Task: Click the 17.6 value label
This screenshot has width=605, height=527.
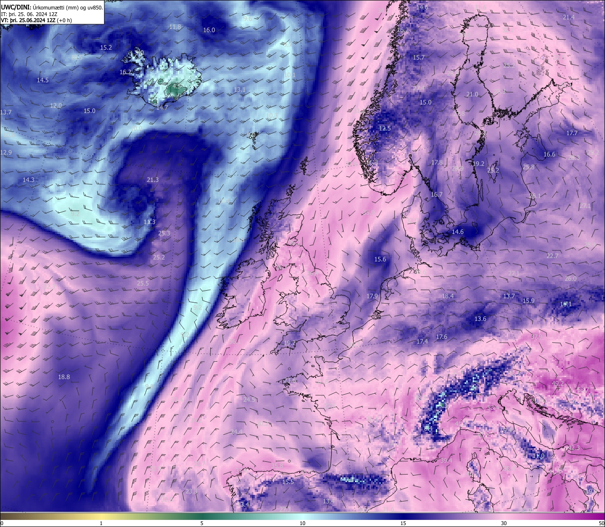Action: coord(441,337)
